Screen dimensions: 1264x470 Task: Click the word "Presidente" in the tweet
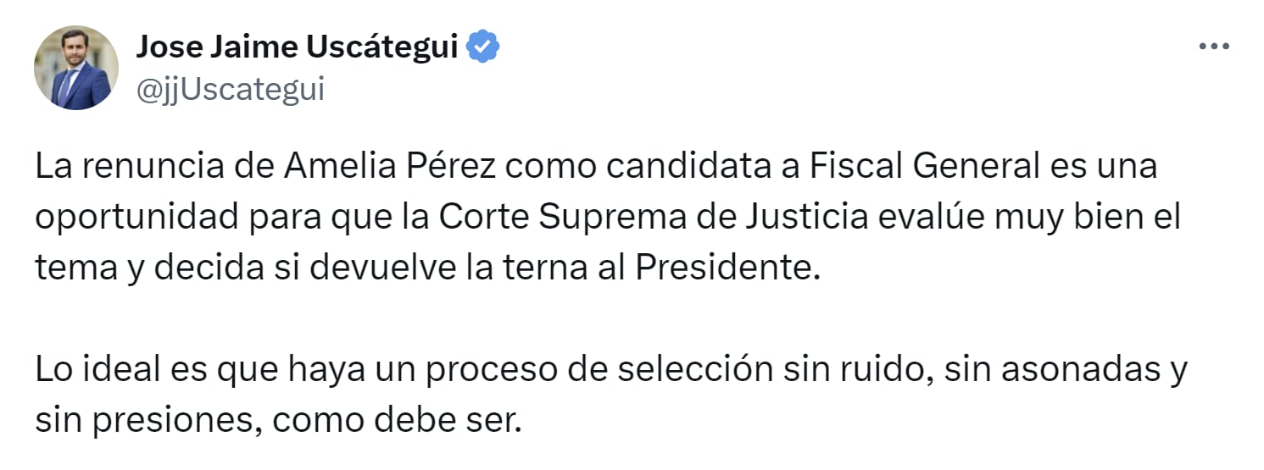[727, 268]
